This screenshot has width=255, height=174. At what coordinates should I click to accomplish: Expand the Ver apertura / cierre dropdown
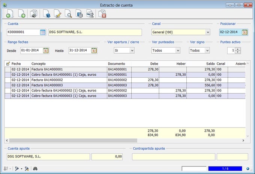(132, 51)
